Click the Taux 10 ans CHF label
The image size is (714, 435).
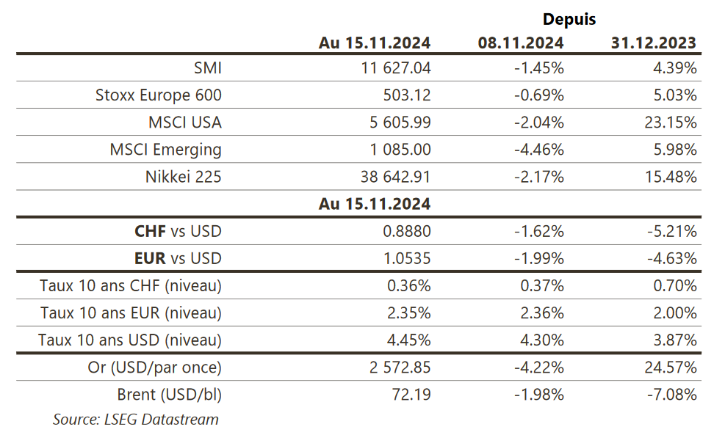pyautogui.click(x=131, y=285)
